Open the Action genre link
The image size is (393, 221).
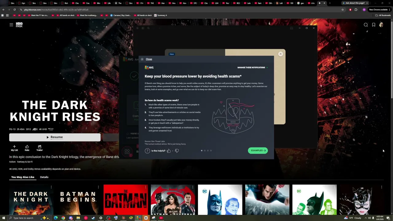[12, 162]
